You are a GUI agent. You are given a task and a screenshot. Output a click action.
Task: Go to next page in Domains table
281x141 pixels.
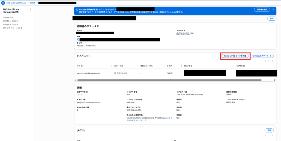[x=273, y=61]
